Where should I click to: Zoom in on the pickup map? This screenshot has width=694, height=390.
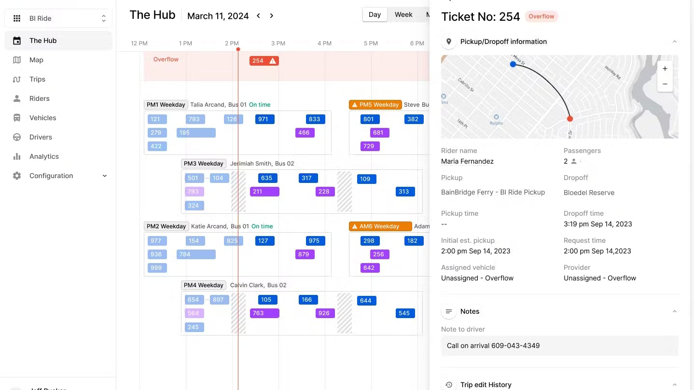click(x=665, y=69)
